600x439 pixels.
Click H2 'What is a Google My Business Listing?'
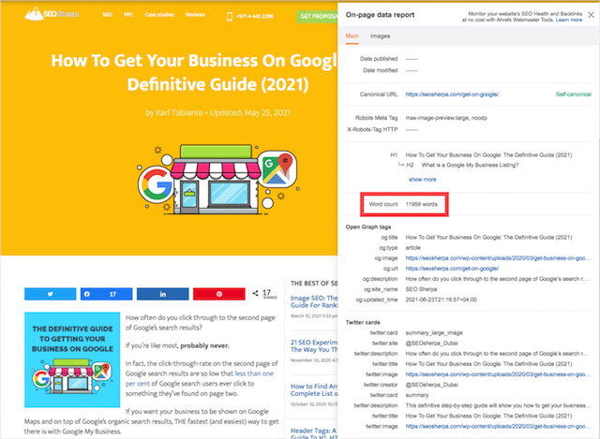tap(470, 165)
